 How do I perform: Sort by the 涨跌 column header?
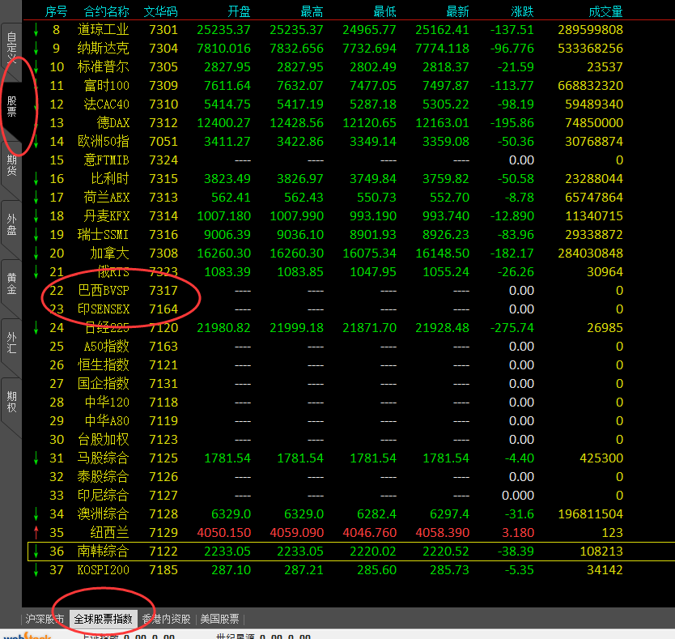click(522, 11)
